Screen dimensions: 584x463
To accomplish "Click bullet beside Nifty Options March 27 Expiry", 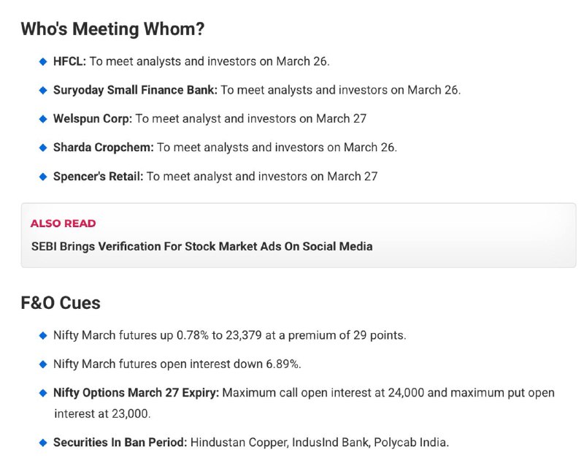I will pyautogui.click(x=43, y=393).
